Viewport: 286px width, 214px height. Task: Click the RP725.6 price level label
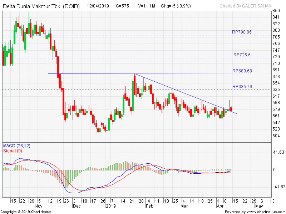[x=242, y=55]
